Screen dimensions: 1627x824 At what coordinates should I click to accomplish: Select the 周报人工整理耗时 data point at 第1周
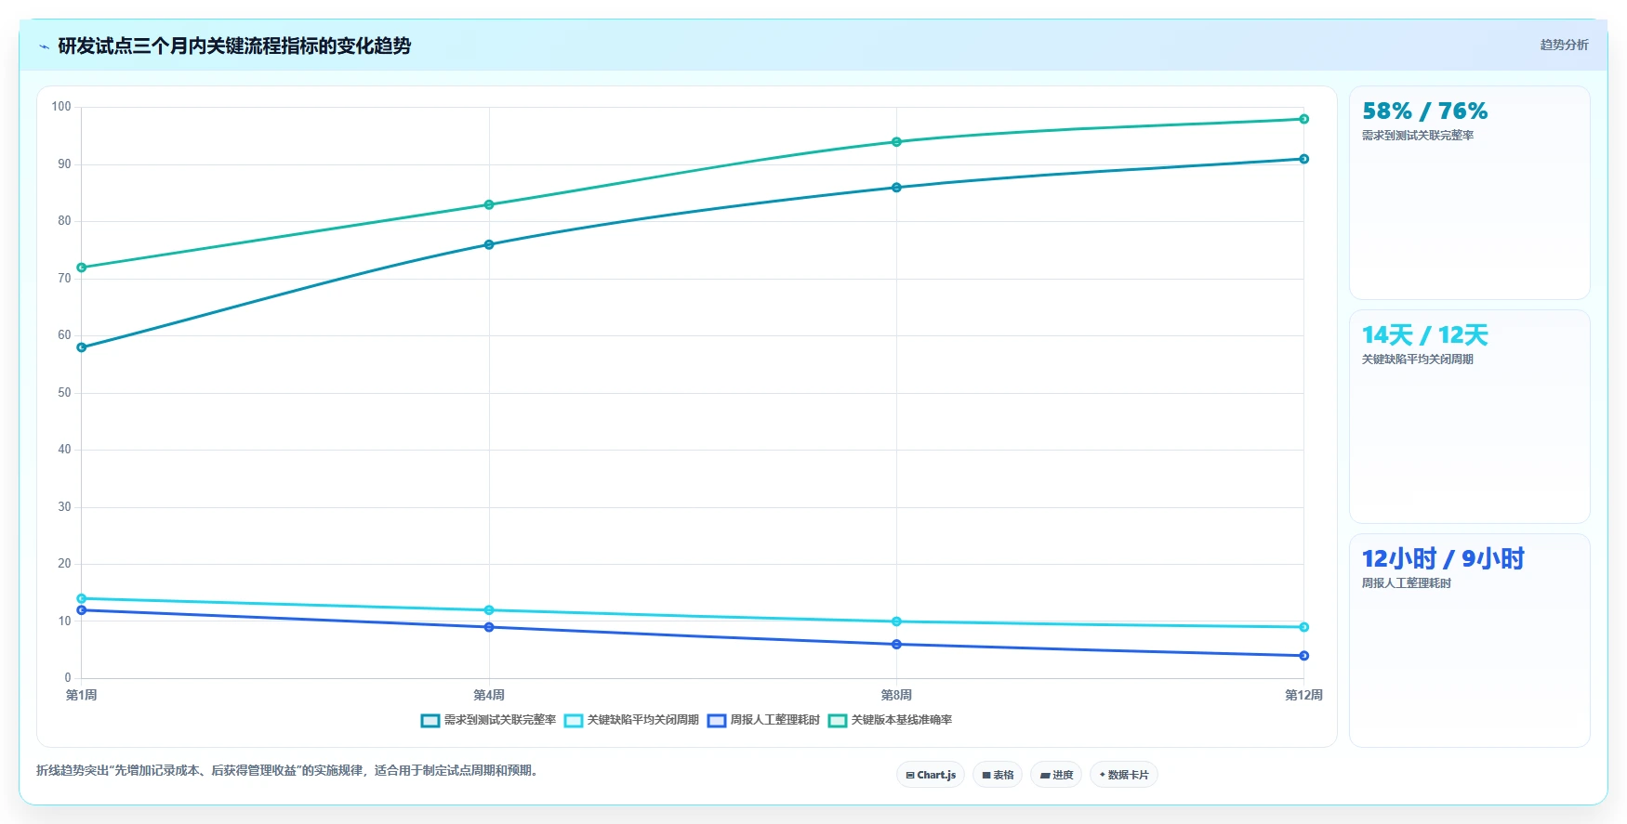[82, 610]
